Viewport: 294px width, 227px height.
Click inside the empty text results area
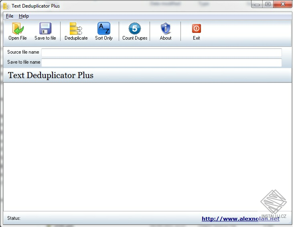[x=147, y=147]
